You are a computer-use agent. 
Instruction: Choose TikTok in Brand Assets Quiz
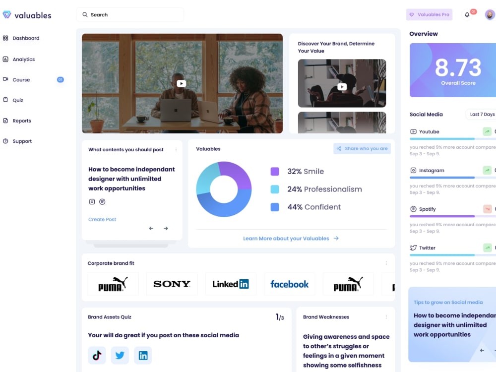click(97, 355)
